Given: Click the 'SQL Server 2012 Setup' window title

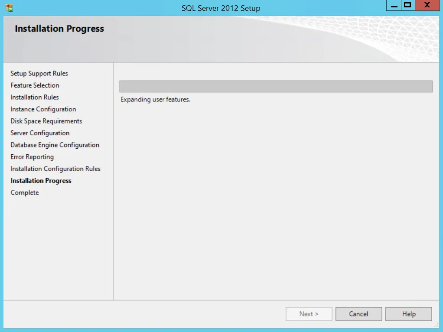Looking at the screenshot, I should pos(221,8).
